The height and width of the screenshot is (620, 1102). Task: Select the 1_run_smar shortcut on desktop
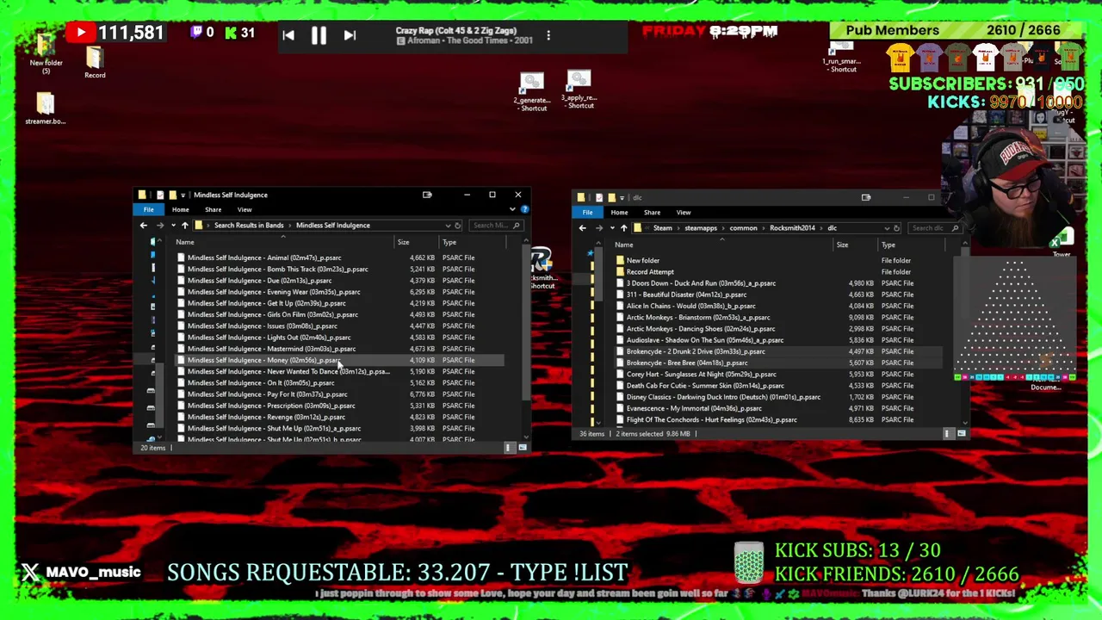point(841,59)
